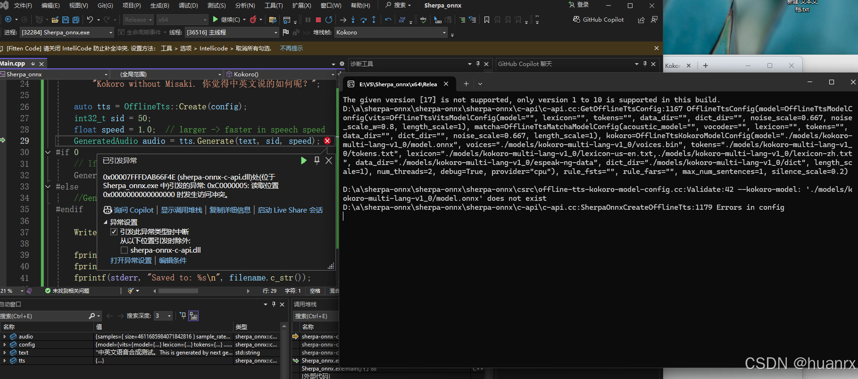Click the Undo icon in the toolbar
Screen dimensions: 858x379
click(90, 20)
